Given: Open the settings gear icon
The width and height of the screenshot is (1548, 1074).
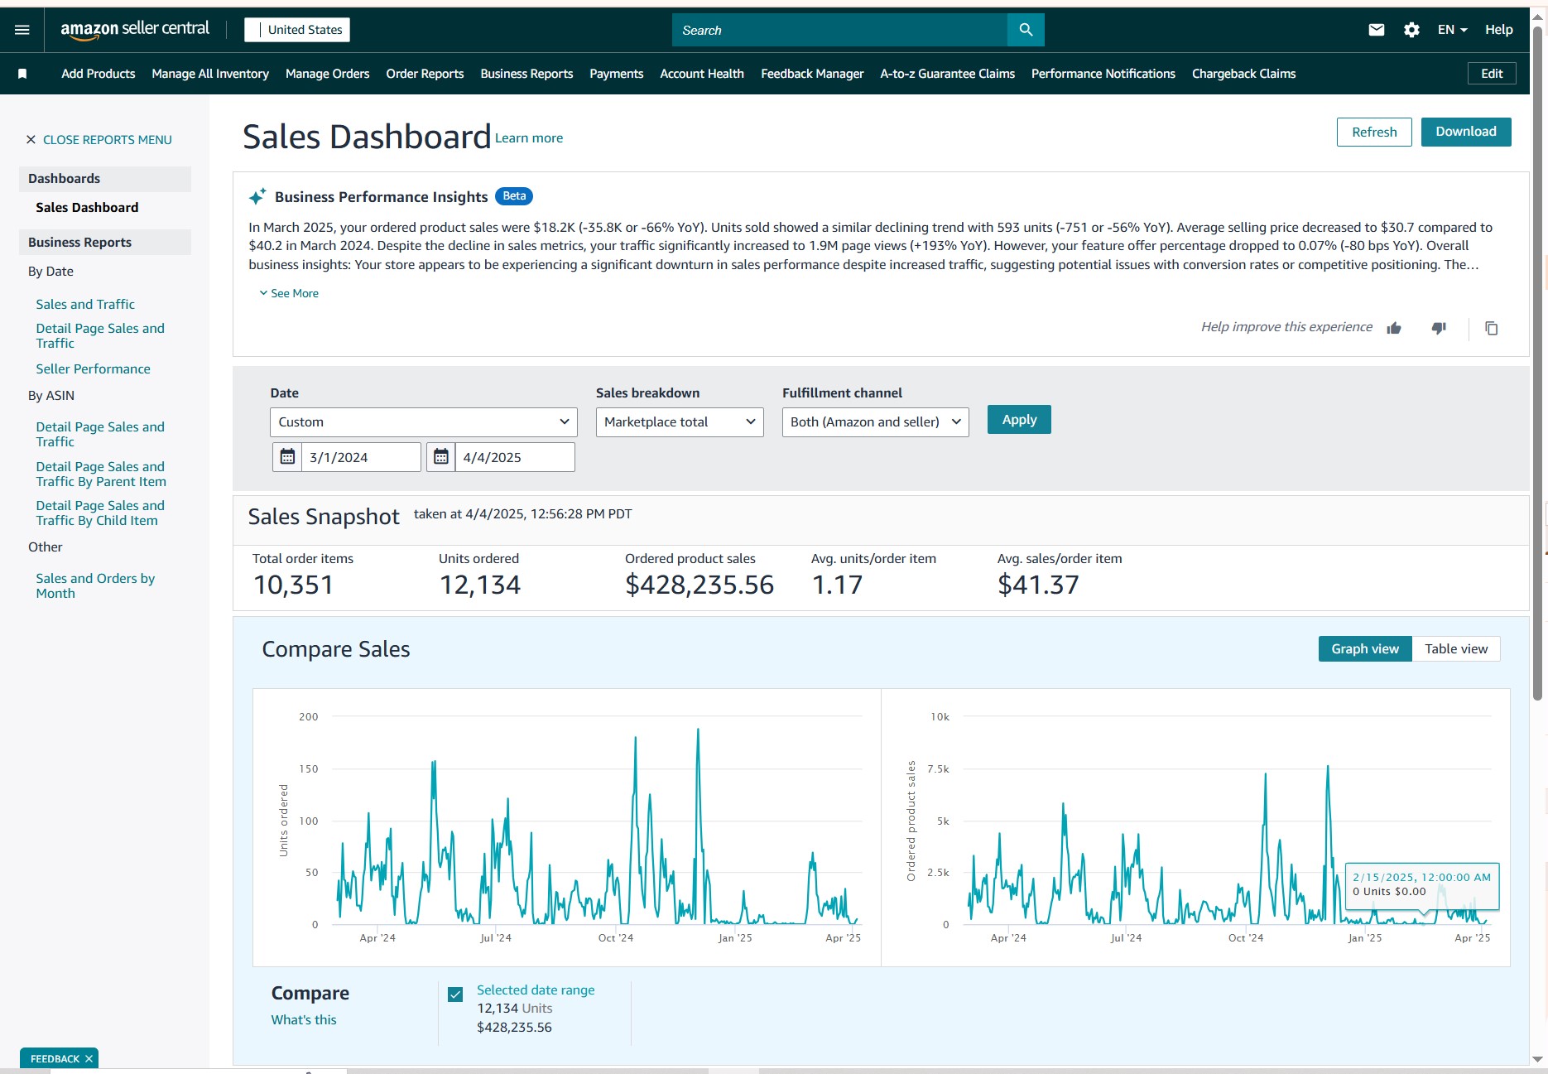Looking at the screenshot, I should [x=1411, y=30].
